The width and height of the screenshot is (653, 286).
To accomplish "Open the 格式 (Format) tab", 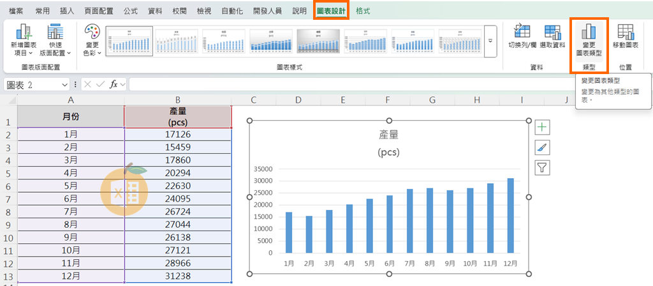I will tap(363, 11).
